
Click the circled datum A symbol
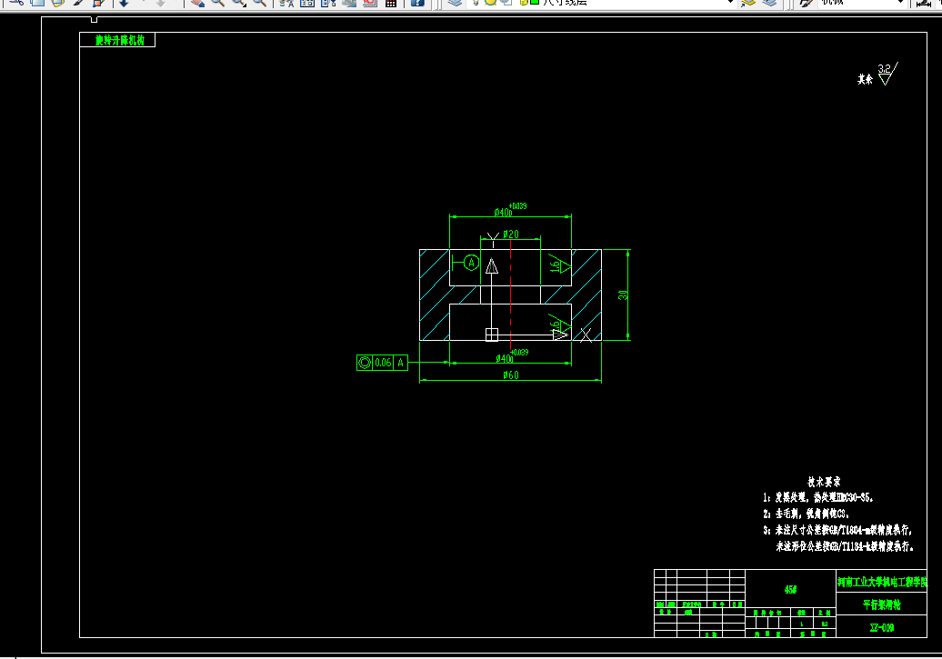(x=472, y=263)
